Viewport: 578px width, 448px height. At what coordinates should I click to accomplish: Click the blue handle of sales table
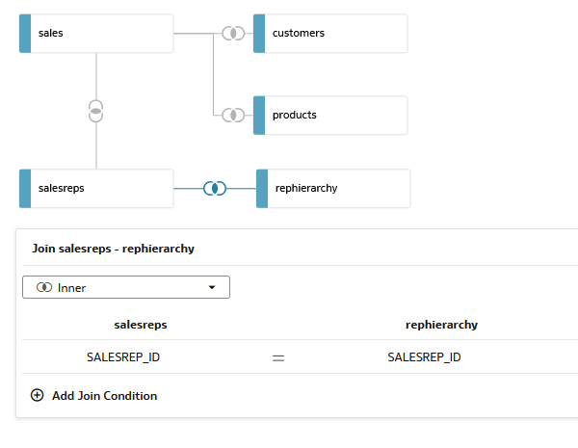25,34
